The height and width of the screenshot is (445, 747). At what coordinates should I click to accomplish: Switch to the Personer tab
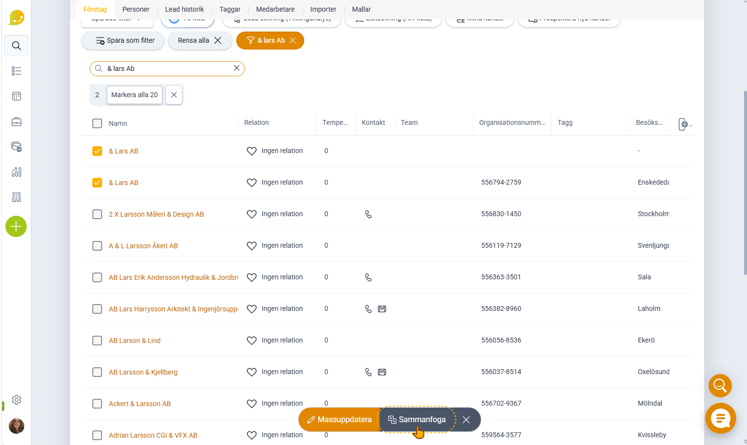pos(136,9)
